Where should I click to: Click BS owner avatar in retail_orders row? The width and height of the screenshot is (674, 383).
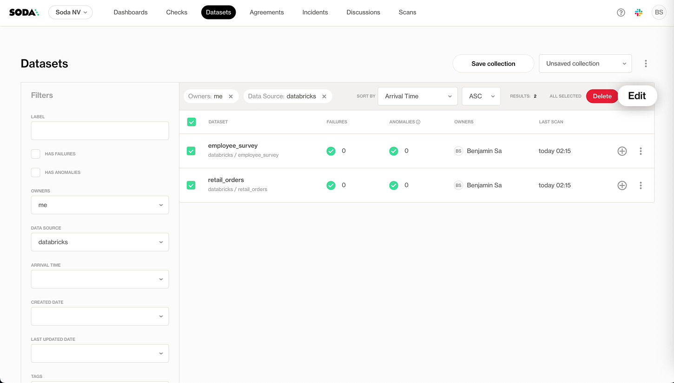458,185
